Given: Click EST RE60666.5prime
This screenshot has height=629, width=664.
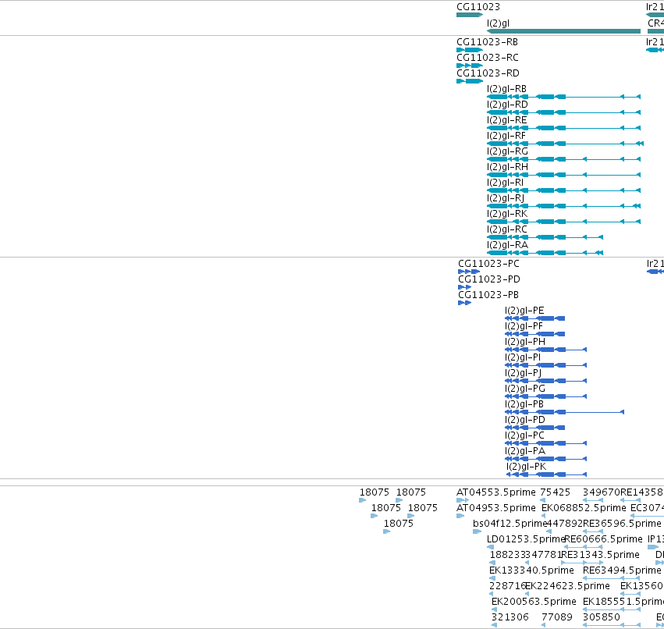Looking at the screenshot, I should (x=583, y=547).
